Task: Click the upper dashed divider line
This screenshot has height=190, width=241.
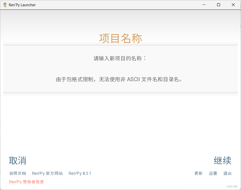Action: coord(120,45)
